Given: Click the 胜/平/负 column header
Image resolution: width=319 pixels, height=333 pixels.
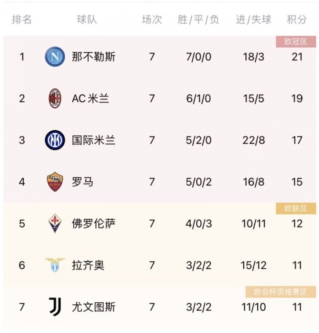Looking at the screenshot, I should [198, 20].
